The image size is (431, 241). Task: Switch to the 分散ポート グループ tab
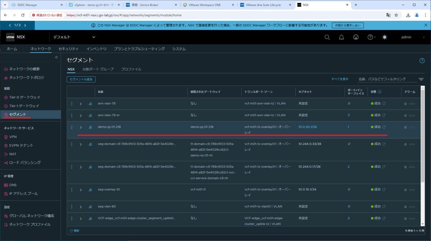[x=98, y=69]
